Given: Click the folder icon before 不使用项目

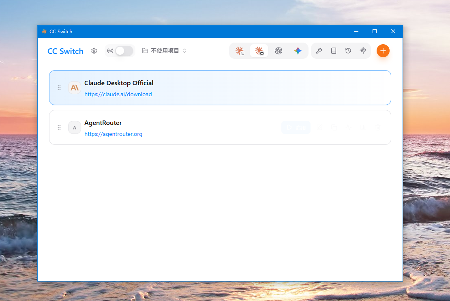Looking at the screenshot, I should [145, 51].
